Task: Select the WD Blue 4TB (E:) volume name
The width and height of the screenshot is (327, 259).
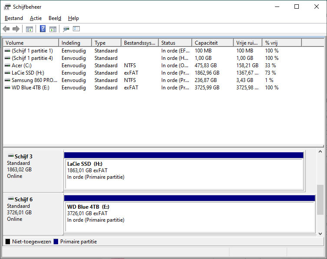Action: (x=30, y=88)
